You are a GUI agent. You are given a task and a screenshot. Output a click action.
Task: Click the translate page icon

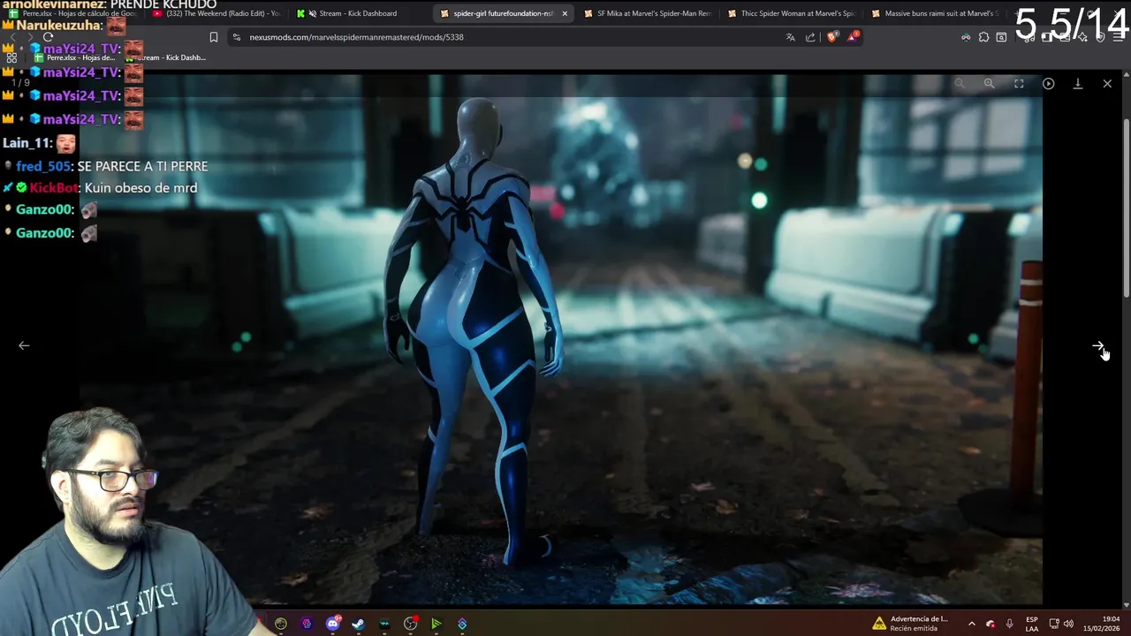pyautogui.click(x=790, y=37)
